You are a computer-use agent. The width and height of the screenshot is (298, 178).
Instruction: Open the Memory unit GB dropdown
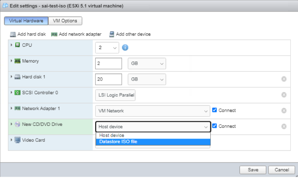pyautogui.click(x=147, y=64)
